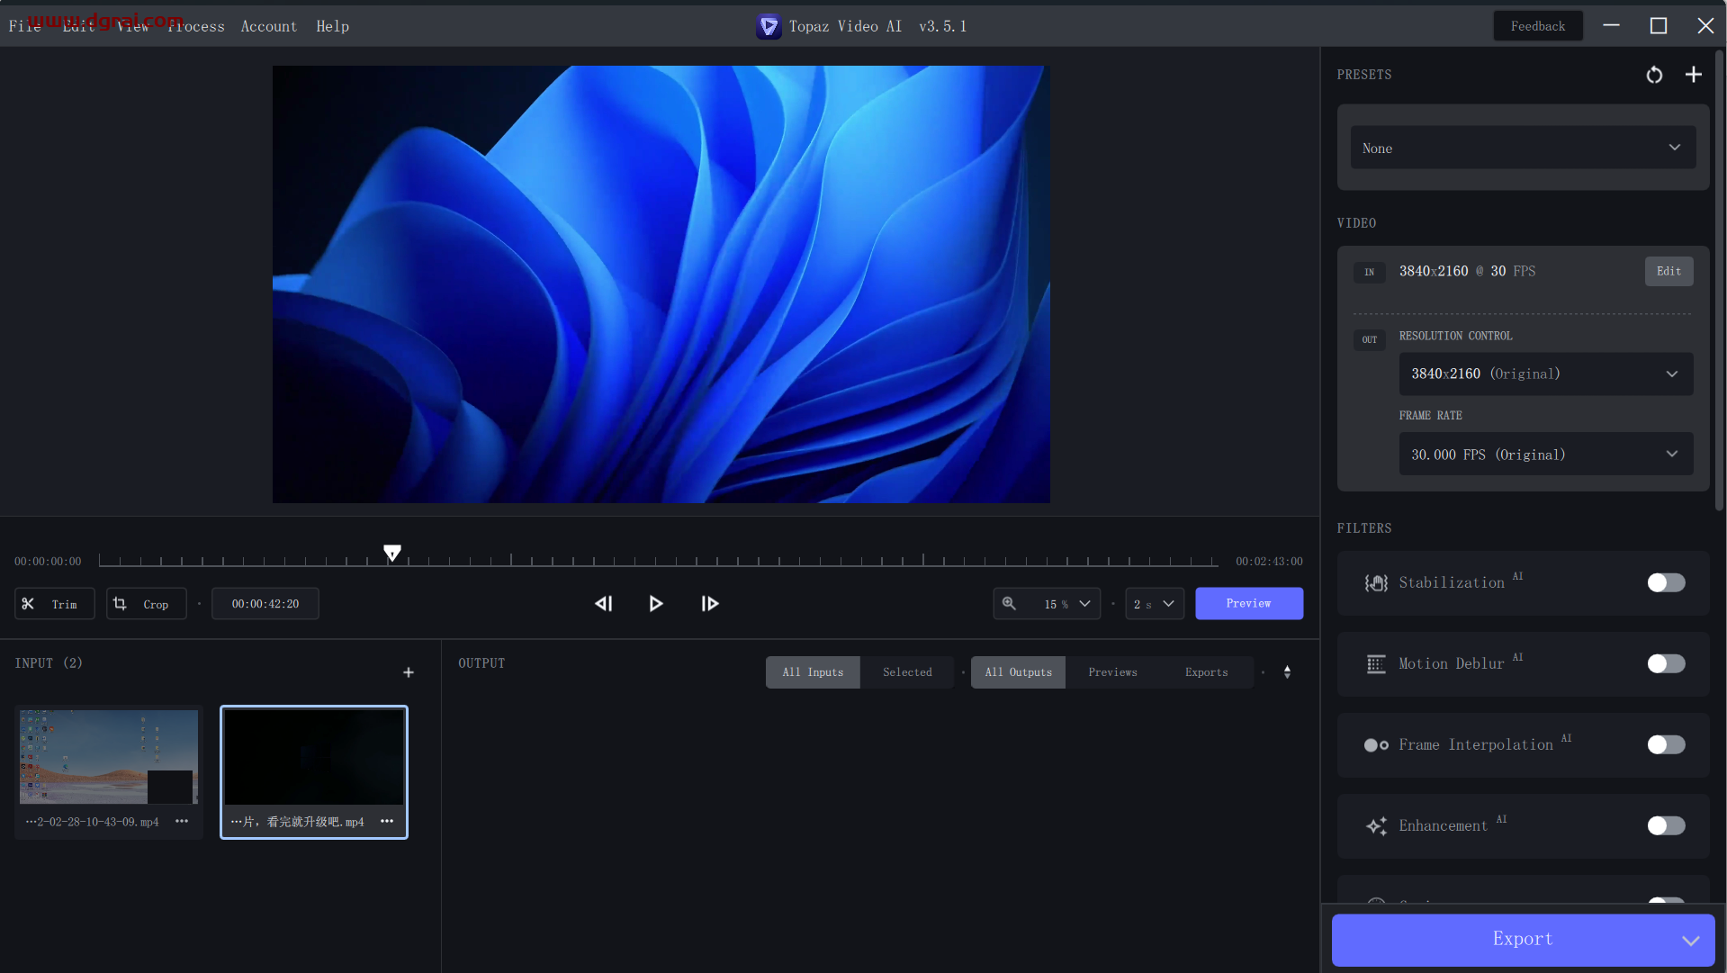Click the Frame Interpolation filter icon
Viewport: 1727px width, 973px height.
tap(1376, 745)
